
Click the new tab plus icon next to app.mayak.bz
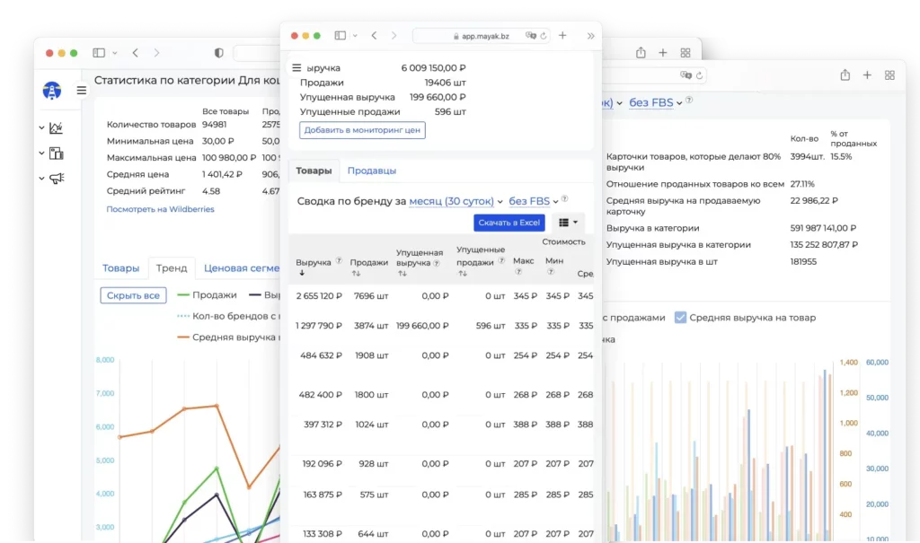[562, 36]
